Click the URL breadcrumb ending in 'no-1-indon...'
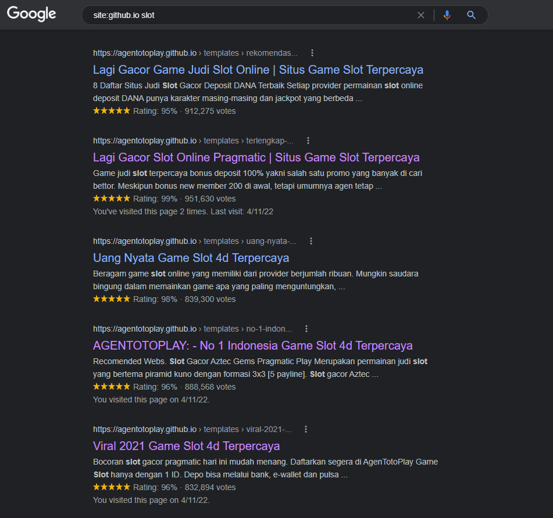This screenshot has width=553, height=518. (192, 329)
